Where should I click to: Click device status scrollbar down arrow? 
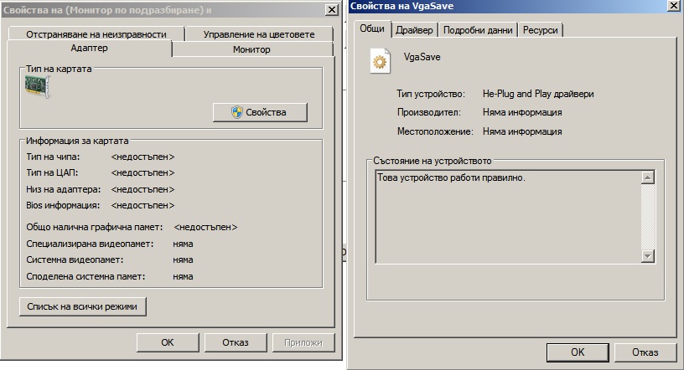pos(647,255)
